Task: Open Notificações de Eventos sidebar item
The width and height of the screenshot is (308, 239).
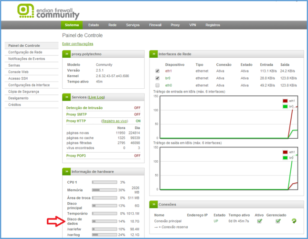Action: (32, 59)
